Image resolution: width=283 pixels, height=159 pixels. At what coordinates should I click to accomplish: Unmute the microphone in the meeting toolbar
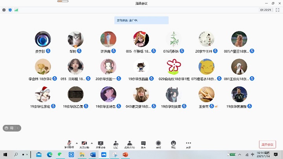69,144
